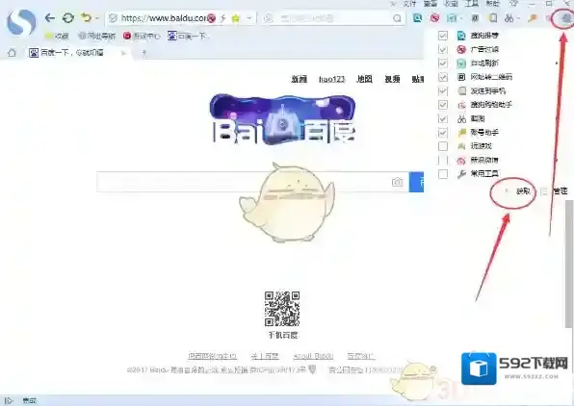
Task: Click the blue Baidu search button
Action: tap(416, 182)
